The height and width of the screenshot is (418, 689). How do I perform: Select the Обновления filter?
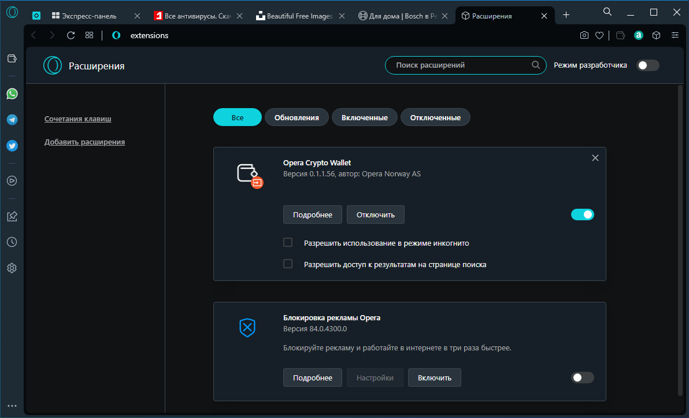[297, 117]
